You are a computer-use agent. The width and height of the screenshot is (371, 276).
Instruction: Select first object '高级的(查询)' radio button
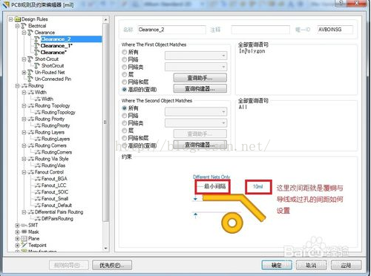125,90
